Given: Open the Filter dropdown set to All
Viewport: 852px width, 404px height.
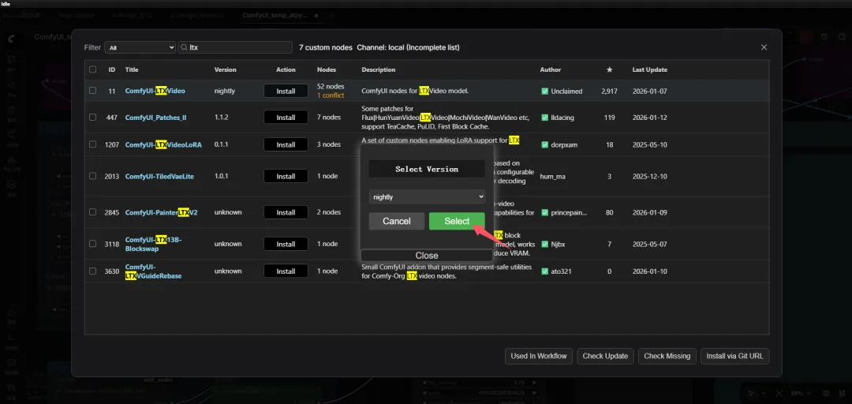Looking at the screenshot, I should pos(140,48).
